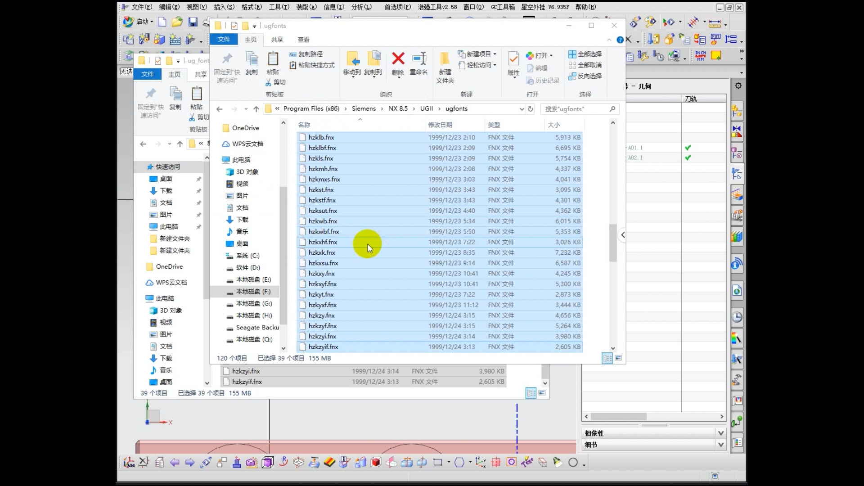Click 反向选择 button
This screenshot has width=864, height=486.
(585, 76)
